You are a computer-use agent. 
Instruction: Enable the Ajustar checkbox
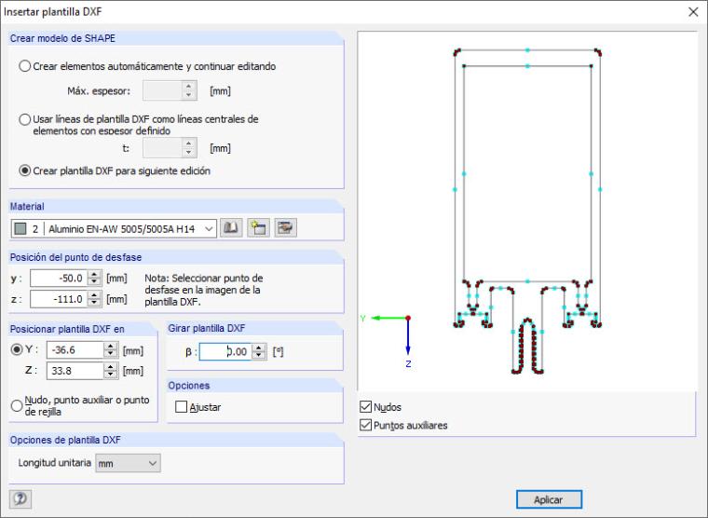click(181, 407)
